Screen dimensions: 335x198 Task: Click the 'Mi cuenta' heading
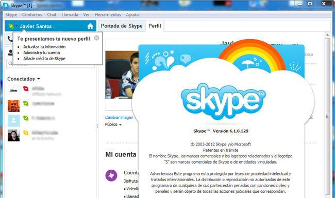(121, 154)
